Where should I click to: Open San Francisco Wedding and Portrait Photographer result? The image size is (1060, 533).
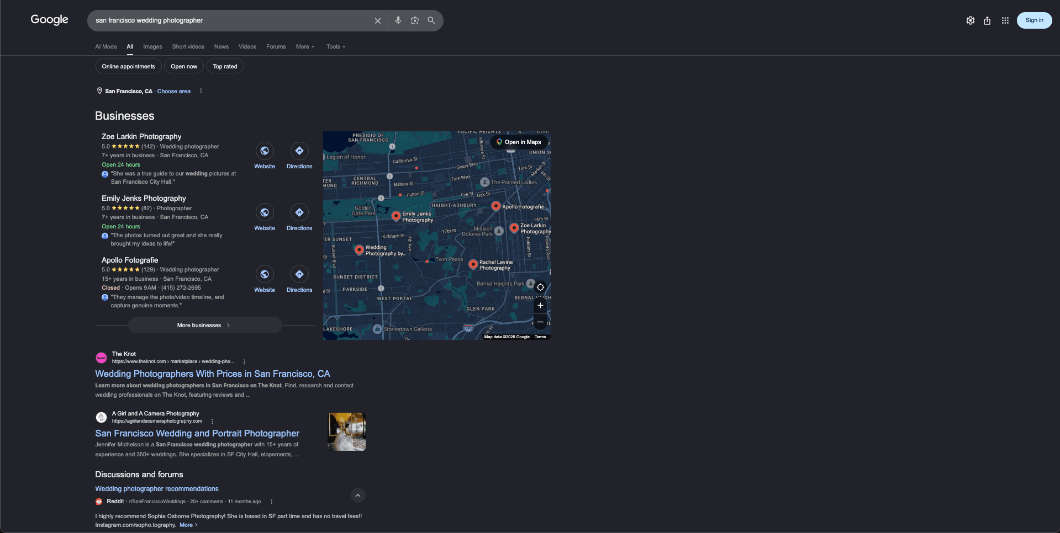pos(197,434)
